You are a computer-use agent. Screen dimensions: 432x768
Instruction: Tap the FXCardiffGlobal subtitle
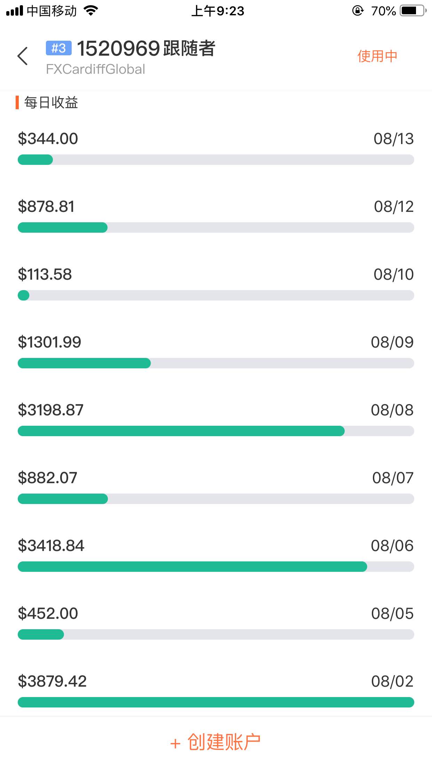pyautogui.click(x=96, y=69)
